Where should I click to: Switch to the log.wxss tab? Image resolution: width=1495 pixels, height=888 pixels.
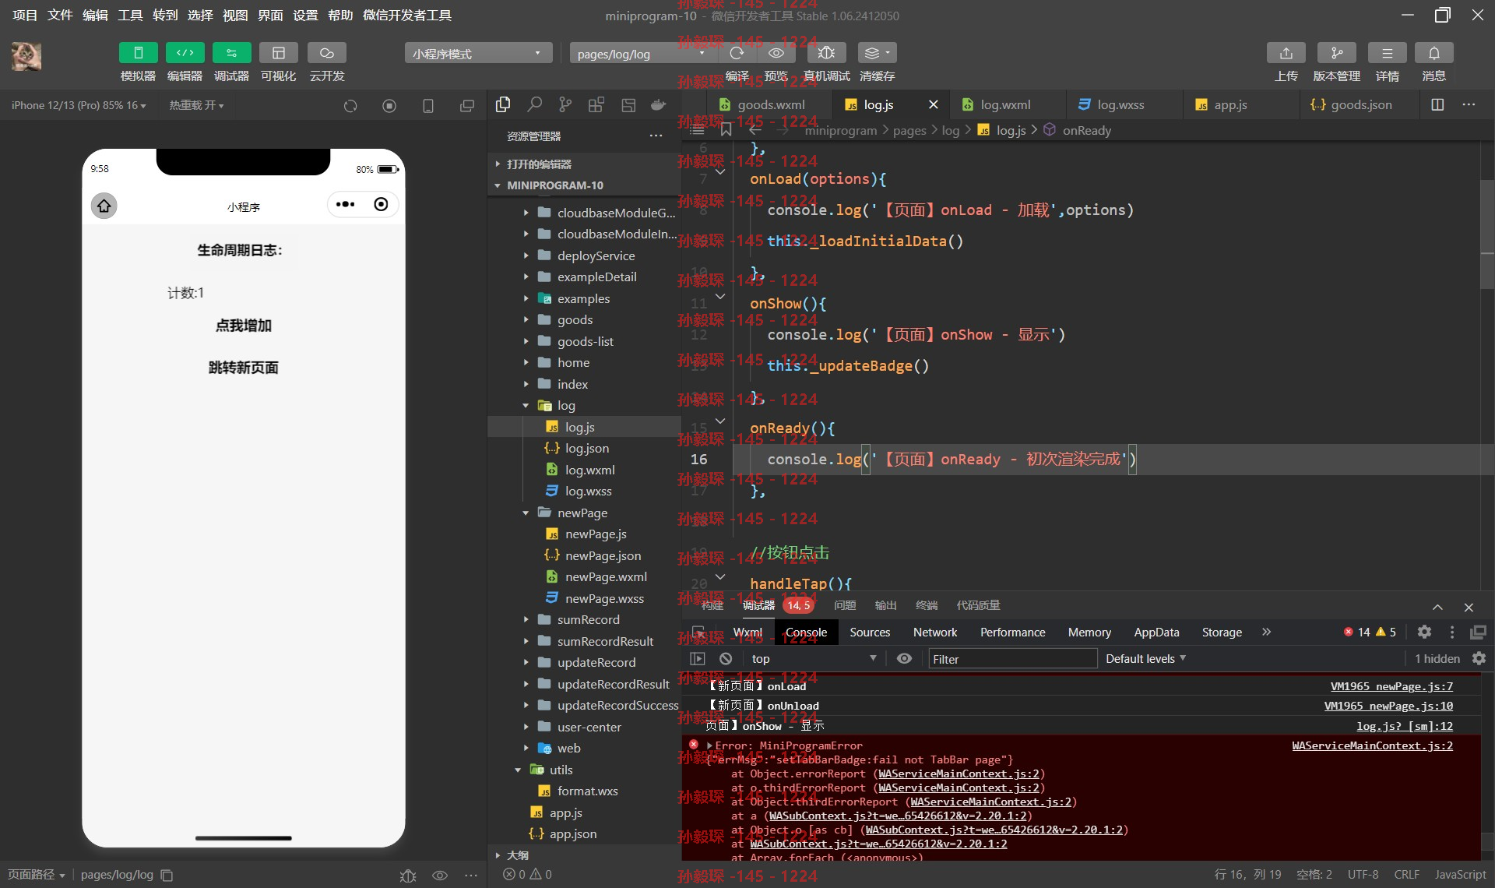coord(1120,104)
